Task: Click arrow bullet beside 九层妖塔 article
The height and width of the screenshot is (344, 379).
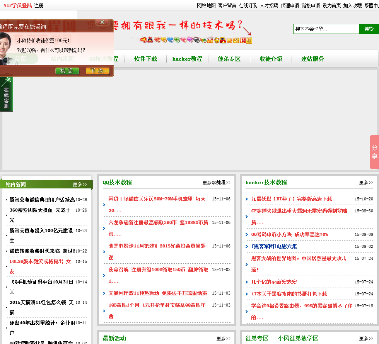Action: pos(247,199)
